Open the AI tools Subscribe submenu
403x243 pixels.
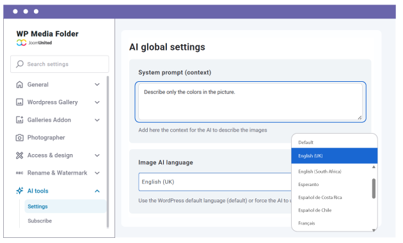click(40, 221)
